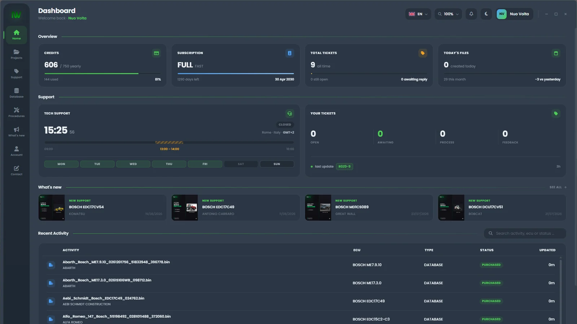
Task: Select the FRI day tab
Action: tap(205, 164)
